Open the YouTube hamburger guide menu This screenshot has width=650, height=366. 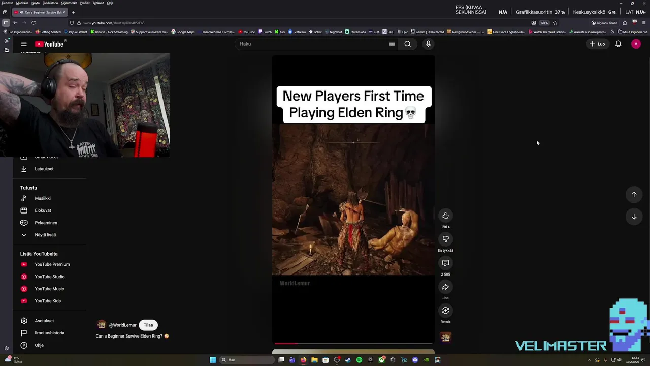coord(24,44)
